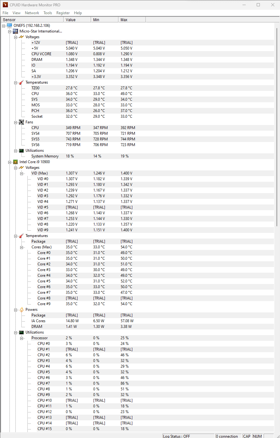
Task: Click the NUM indicator in status bar
Action: tap(257, 436)
